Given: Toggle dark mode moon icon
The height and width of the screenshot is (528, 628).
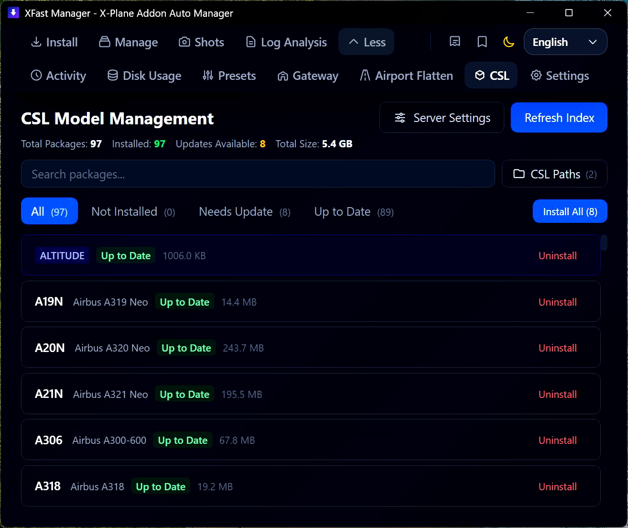Looking at the screenshot, I should 509,42.
